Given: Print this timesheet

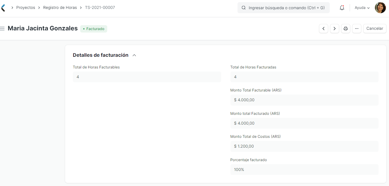Looking at the screenshot, I should 346,29.
